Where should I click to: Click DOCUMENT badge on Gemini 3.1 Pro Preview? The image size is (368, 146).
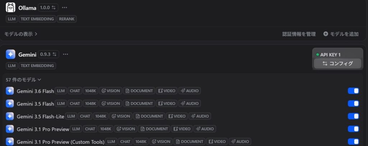click(x=154, y=129)
